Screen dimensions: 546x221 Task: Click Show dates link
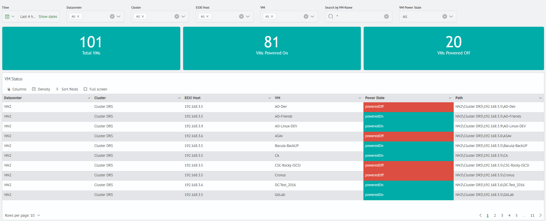point(48,17)
